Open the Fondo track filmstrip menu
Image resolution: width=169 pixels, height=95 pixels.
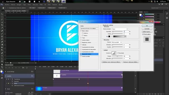pos(32,89)
